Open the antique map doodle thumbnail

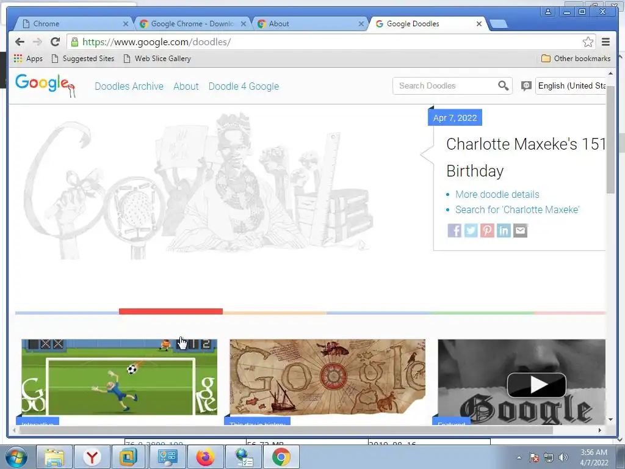pyautogui.click(x=327, y=377)
